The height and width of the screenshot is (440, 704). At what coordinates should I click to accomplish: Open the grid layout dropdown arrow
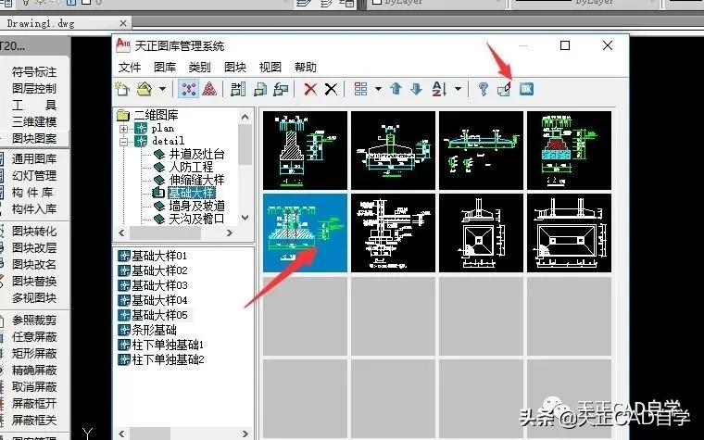pyautogui.click(x=378, y=89)
